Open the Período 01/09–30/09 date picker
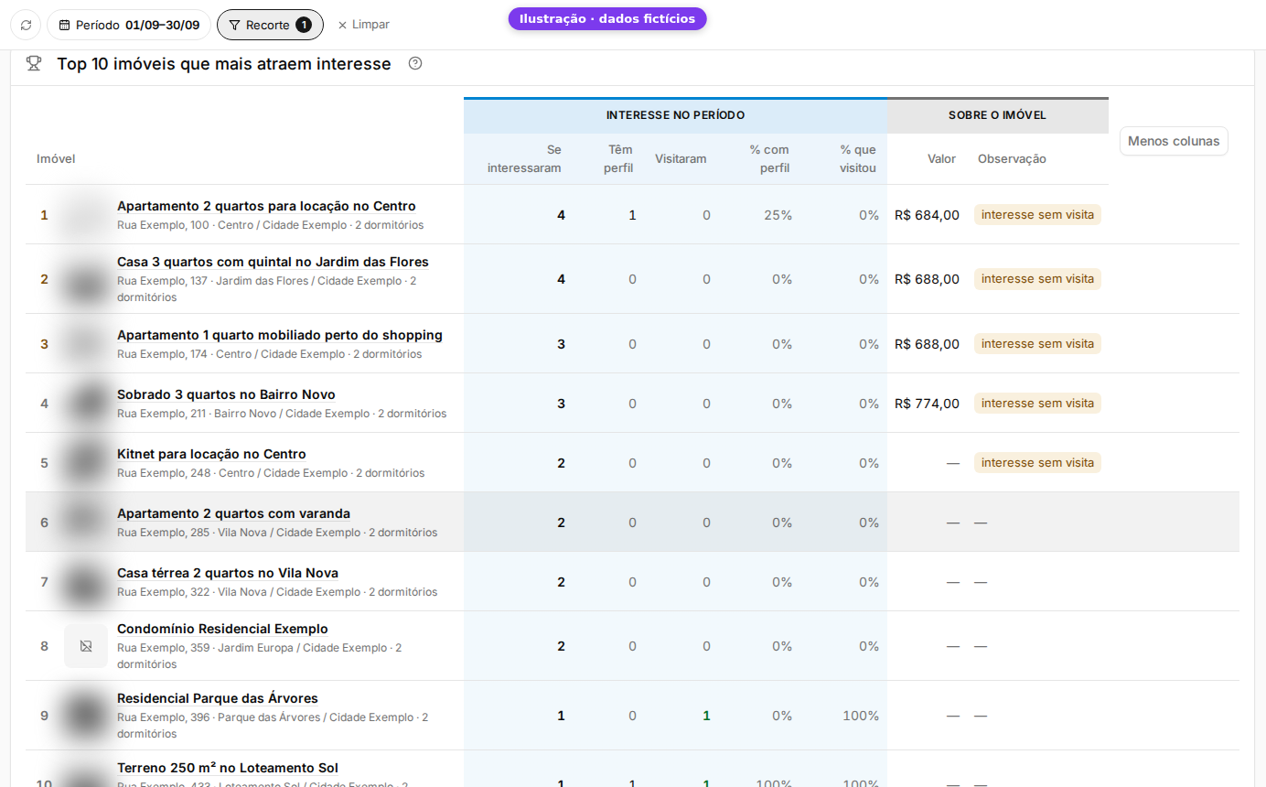This screenshot has height=787, width=1266. pos(129,25)
